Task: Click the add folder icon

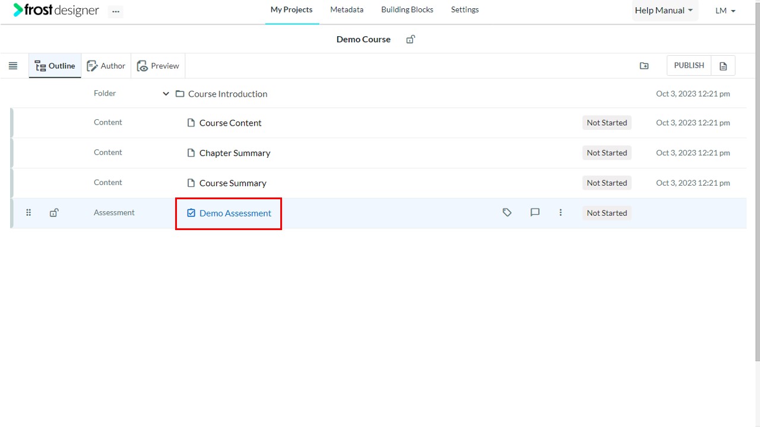Action: tap(644, 66)
